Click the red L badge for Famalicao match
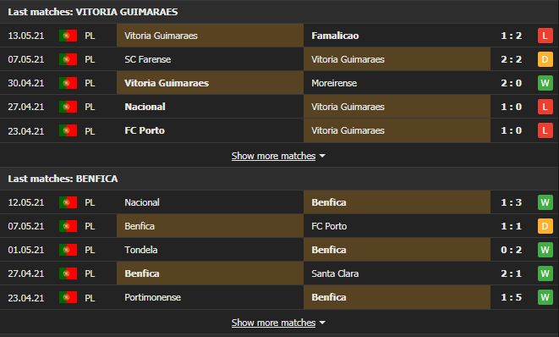 (x=545, y=36)
